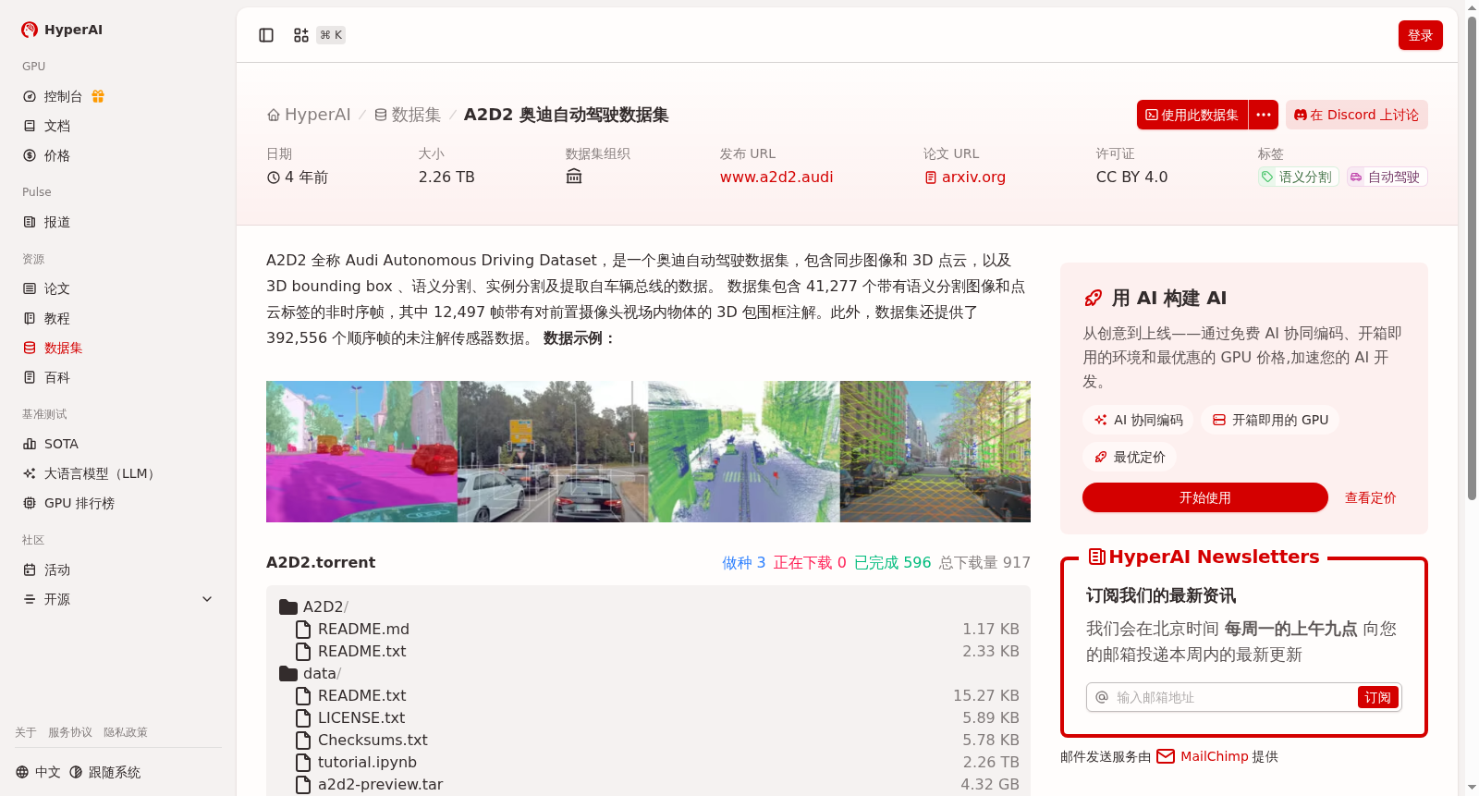Image resolution: width=1479 pixels, height=796 pixels.
Task: Go to HyperAI breadcrumb home
Action: (x=309, y=115)
